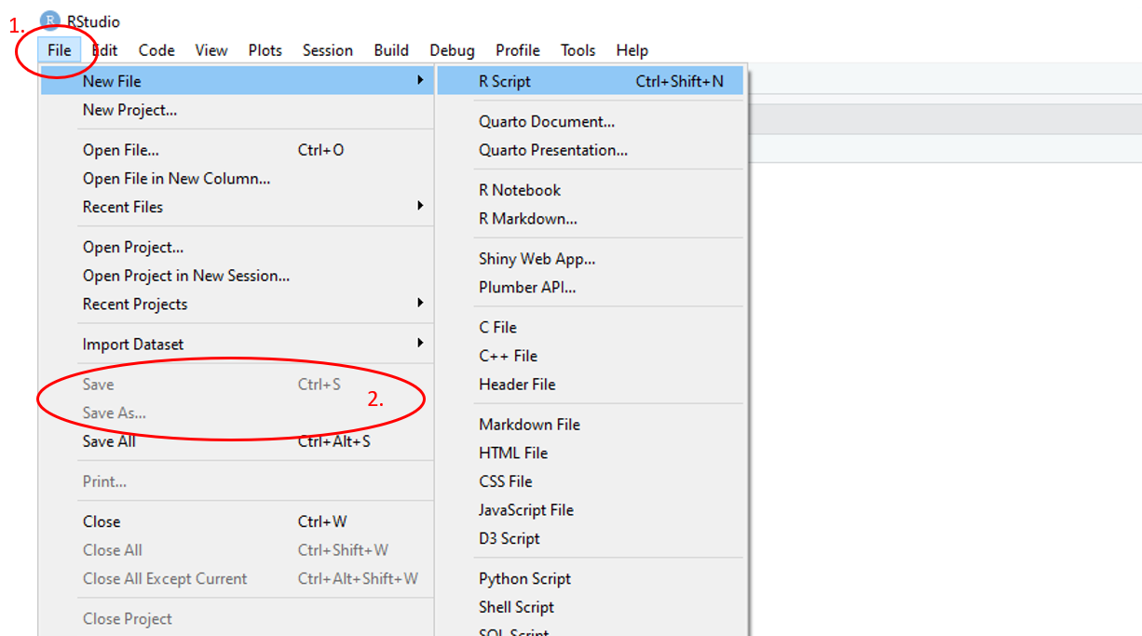Open the File menu
The image size is (1142, 636).
click(60, 50)
